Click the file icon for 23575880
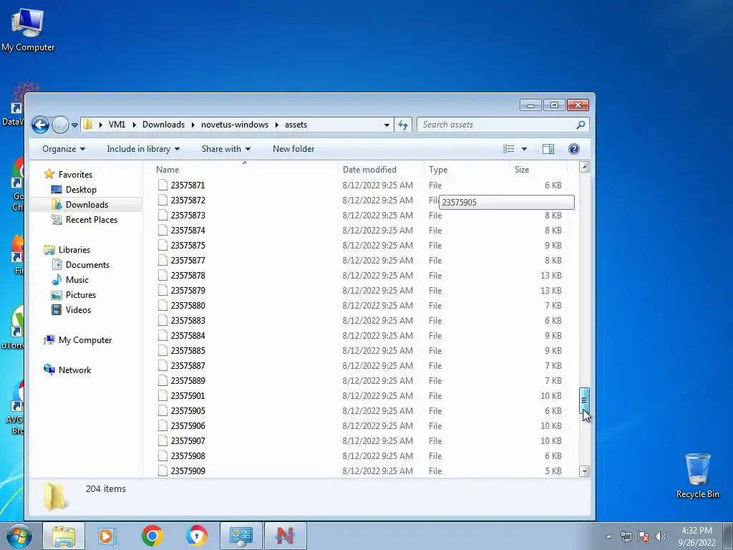733x550 pixels. [x=162, y=305]
